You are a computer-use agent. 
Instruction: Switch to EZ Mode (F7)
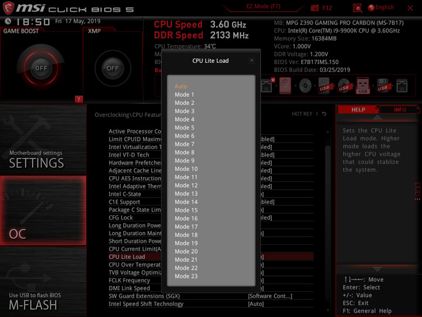click(x=263, y=6)
